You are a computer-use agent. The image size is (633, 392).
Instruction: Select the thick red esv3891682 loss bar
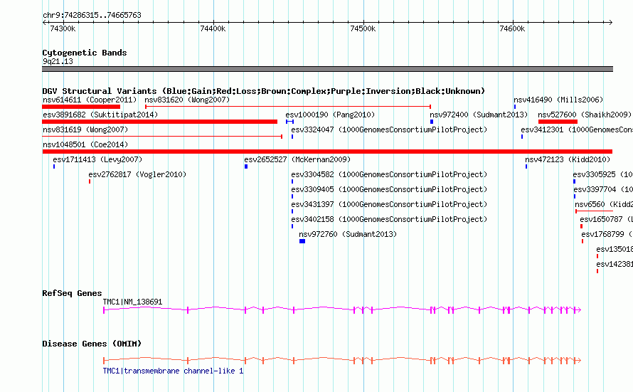pos(159,122)
